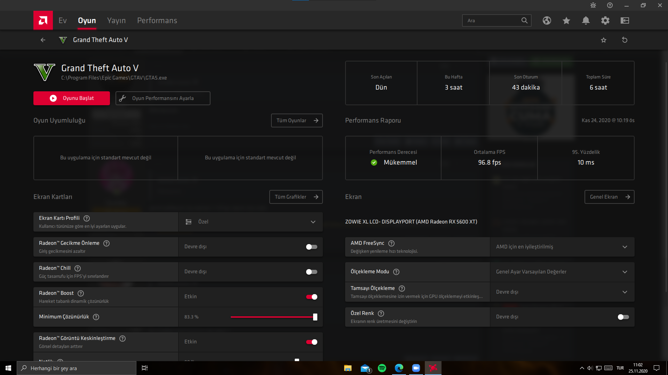This screenshot has width=668, height=375.
Task: Open Task View on taskbar
Action: point(145,368)
